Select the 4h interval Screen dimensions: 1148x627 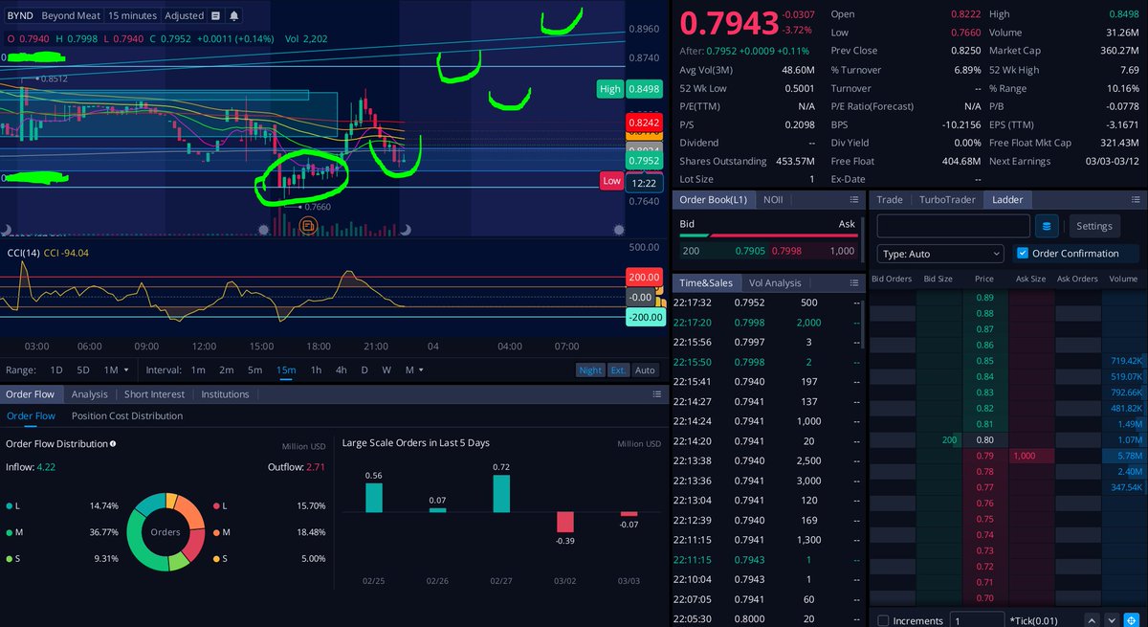pos(341,370)
